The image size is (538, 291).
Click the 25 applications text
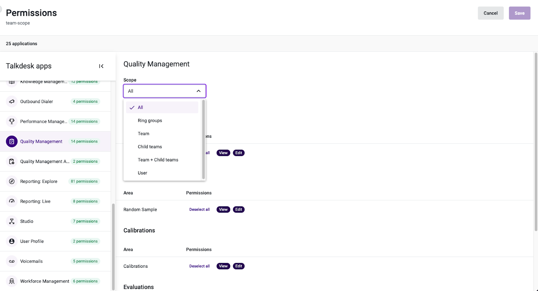coord(22,44)
